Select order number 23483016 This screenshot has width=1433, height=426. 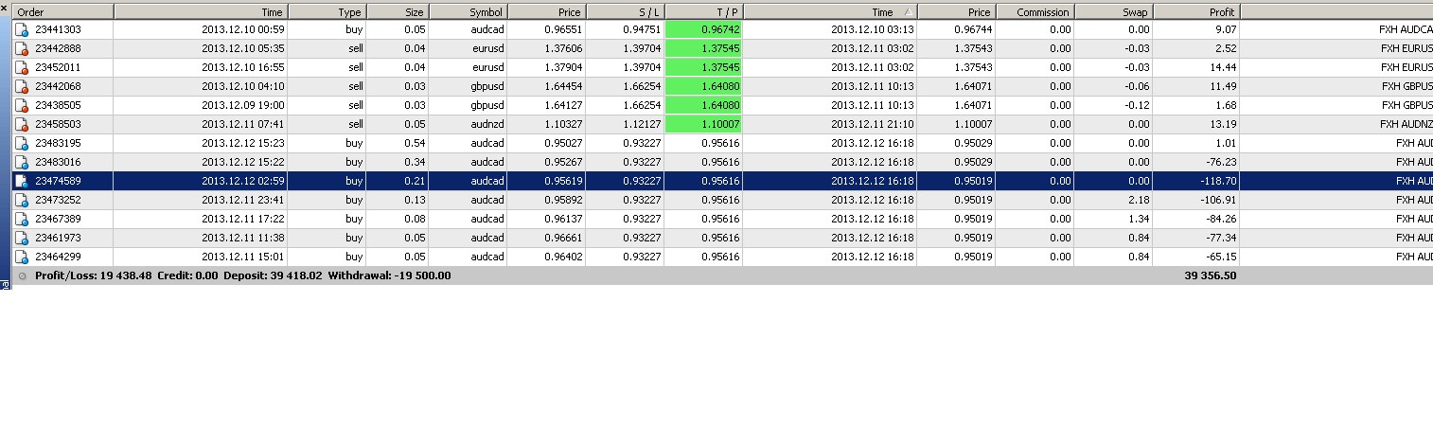tap(58, 162)
